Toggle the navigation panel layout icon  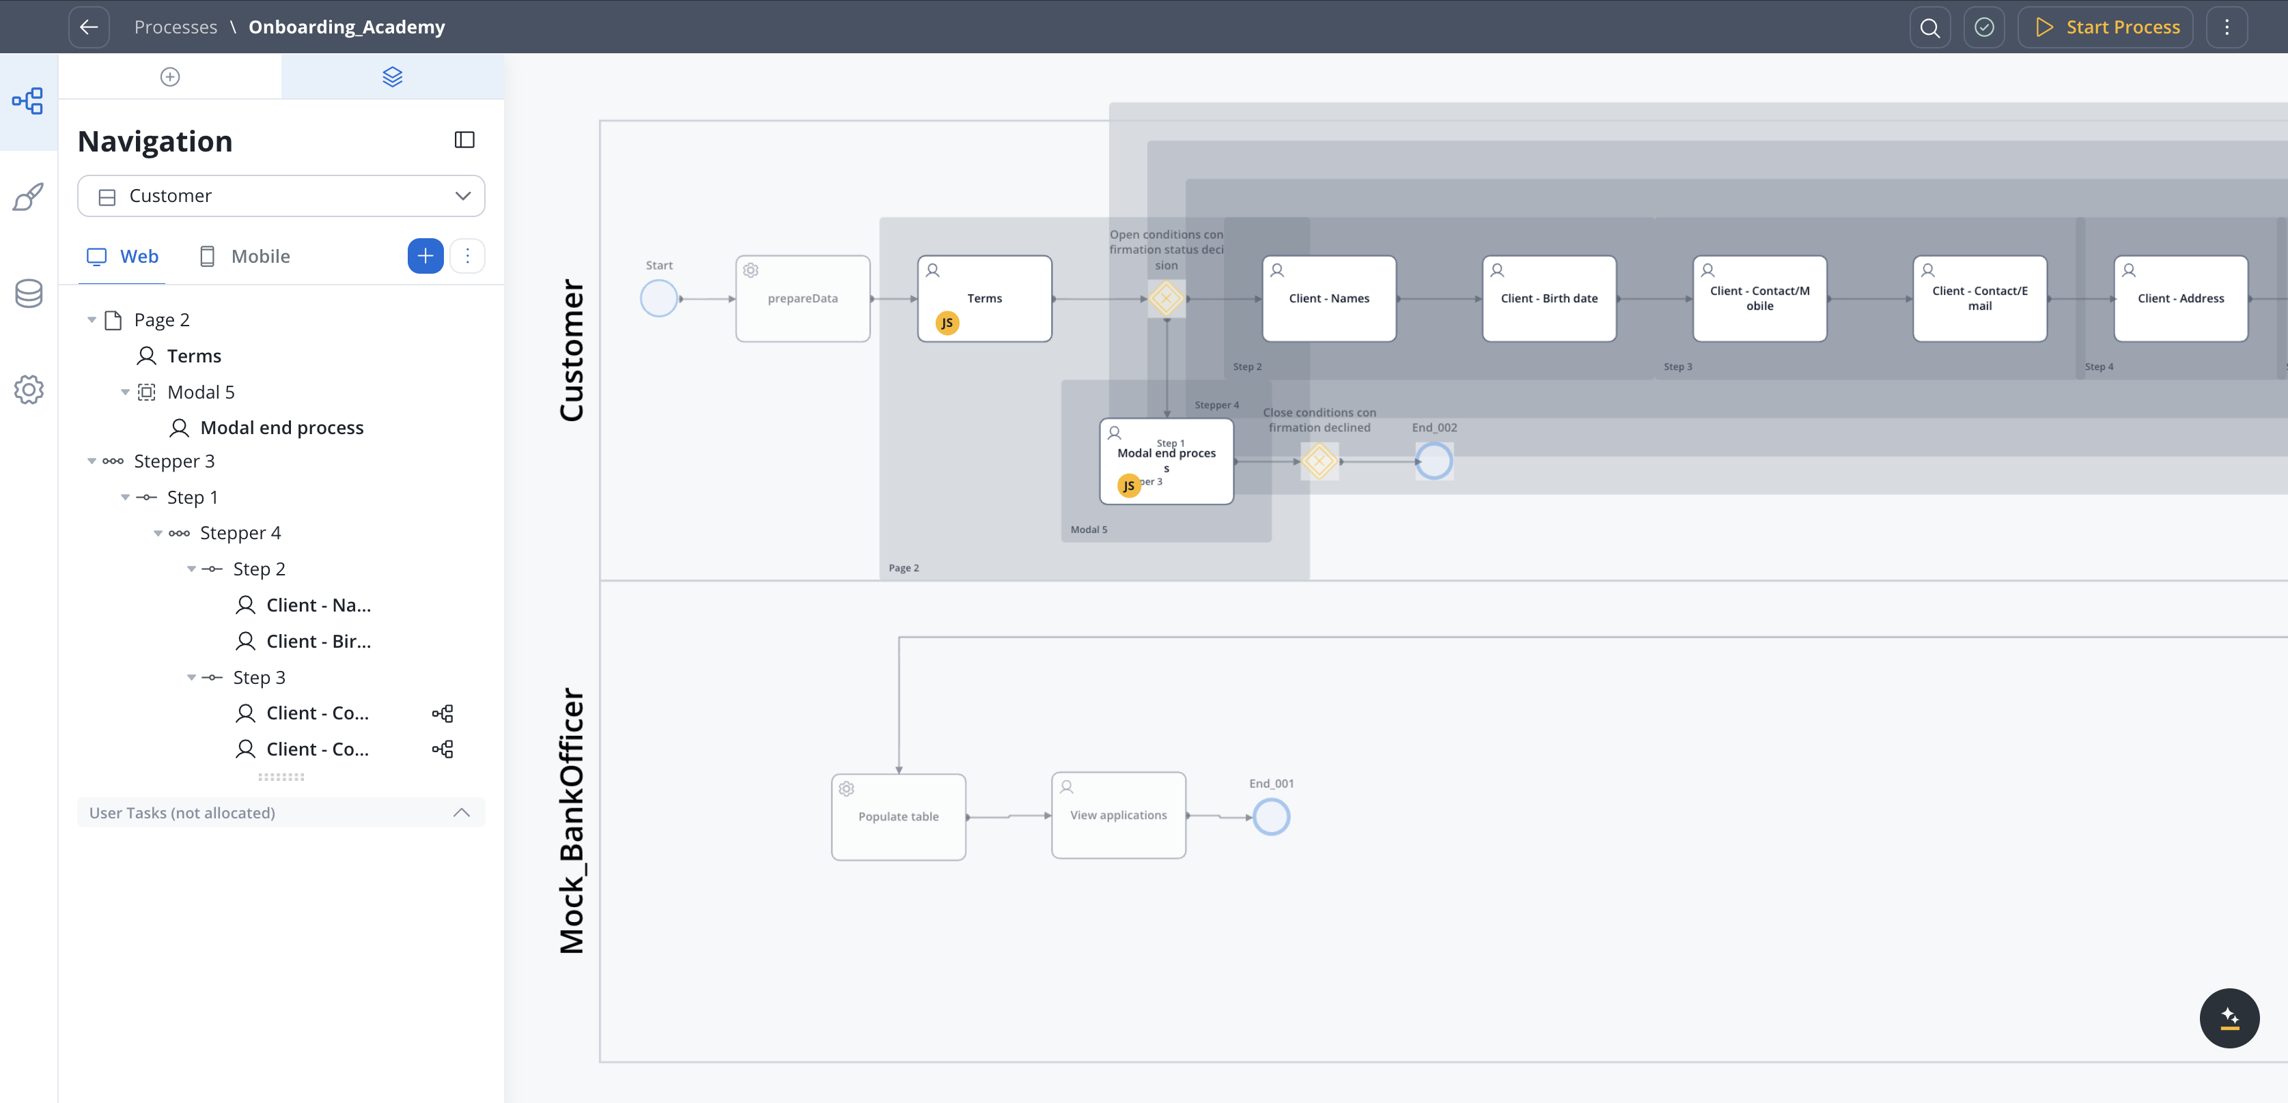coord(464,140)
